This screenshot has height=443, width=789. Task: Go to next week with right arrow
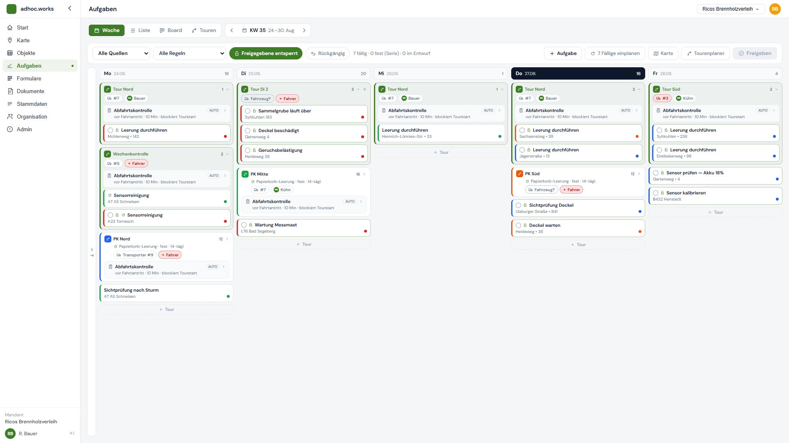click(x=304, y=30)
